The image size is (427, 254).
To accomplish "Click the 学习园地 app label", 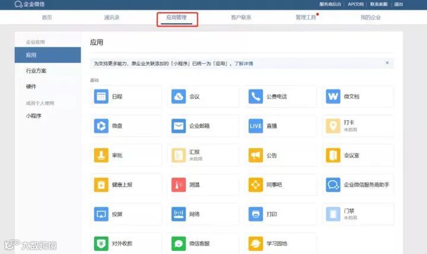I will point(276,243).
